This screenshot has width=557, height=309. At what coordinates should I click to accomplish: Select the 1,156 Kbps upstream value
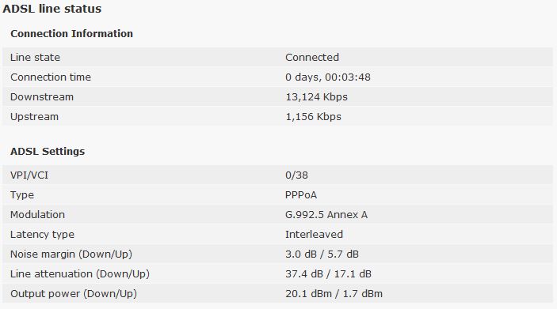(x=313, y=117)
